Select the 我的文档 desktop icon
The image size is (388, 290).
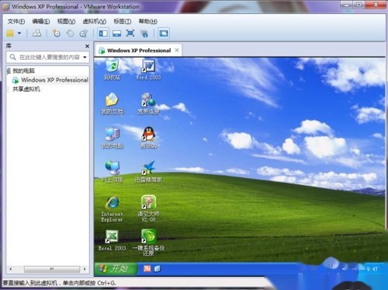click(x=112, y=103)
